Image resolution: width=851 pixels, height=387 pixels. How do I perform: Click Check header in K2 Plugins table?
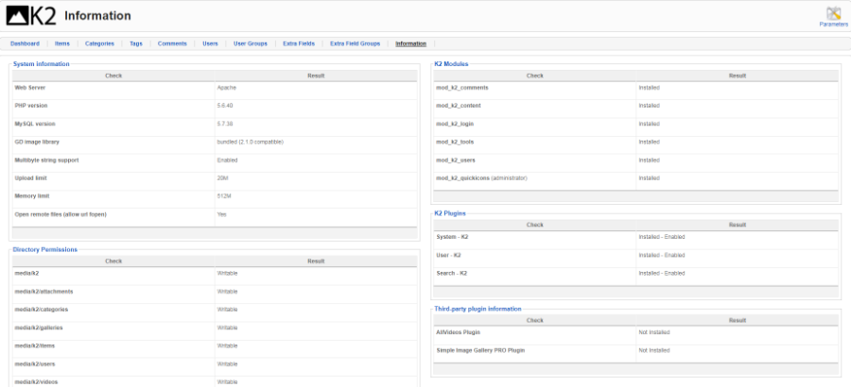[535, 225]
